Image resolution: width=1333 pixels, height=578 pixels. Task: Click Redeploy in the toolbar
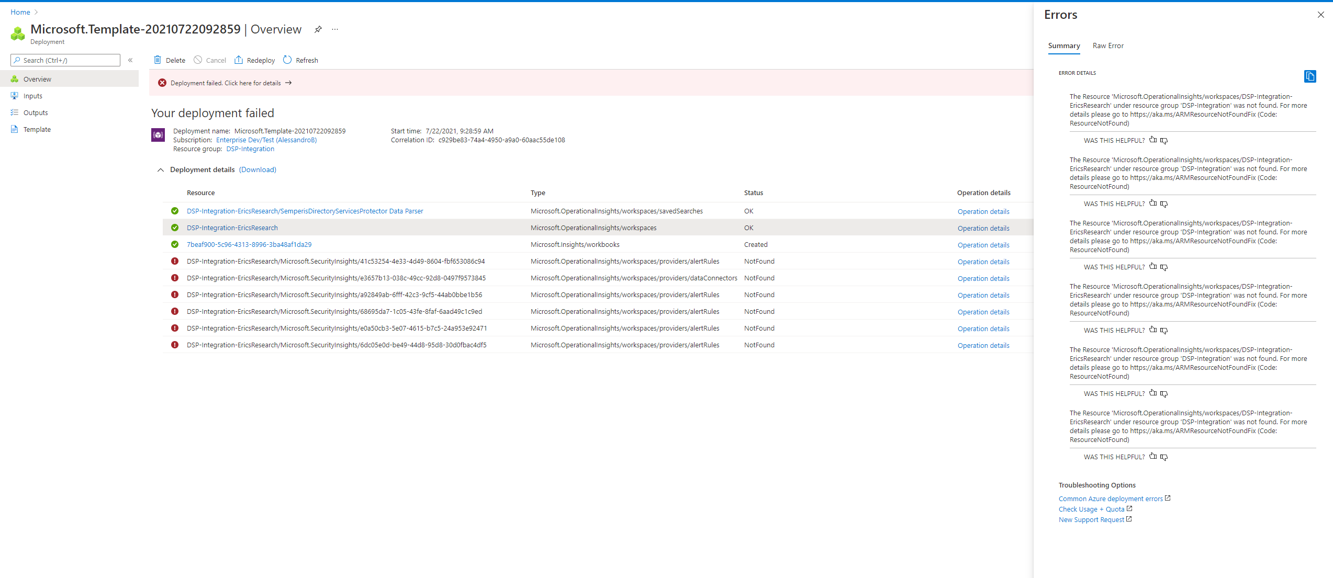[255, 60]
